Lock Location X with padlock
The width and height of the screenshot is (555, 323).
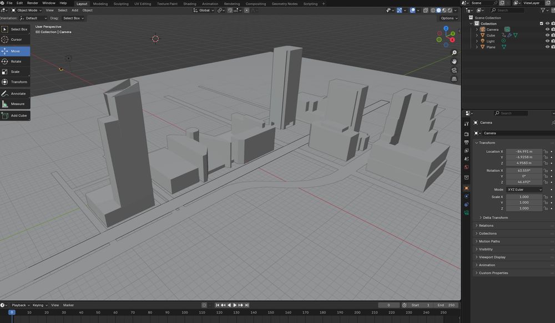click(x=546, y=152)
